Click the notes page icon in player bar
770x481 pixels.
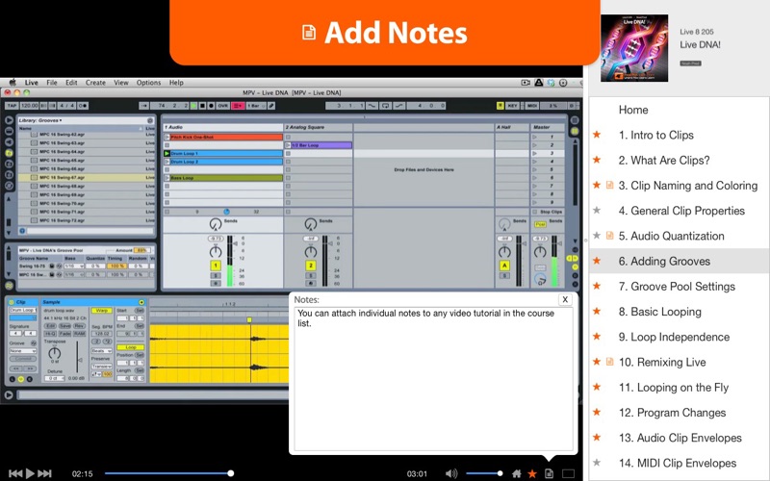point(549,473)
